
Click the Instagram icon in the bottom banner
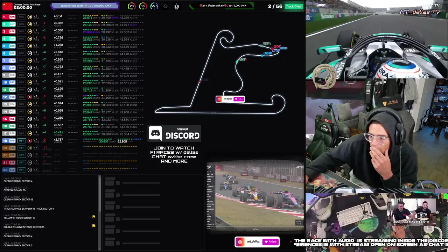pyautogui.click(x=240, y=242)
